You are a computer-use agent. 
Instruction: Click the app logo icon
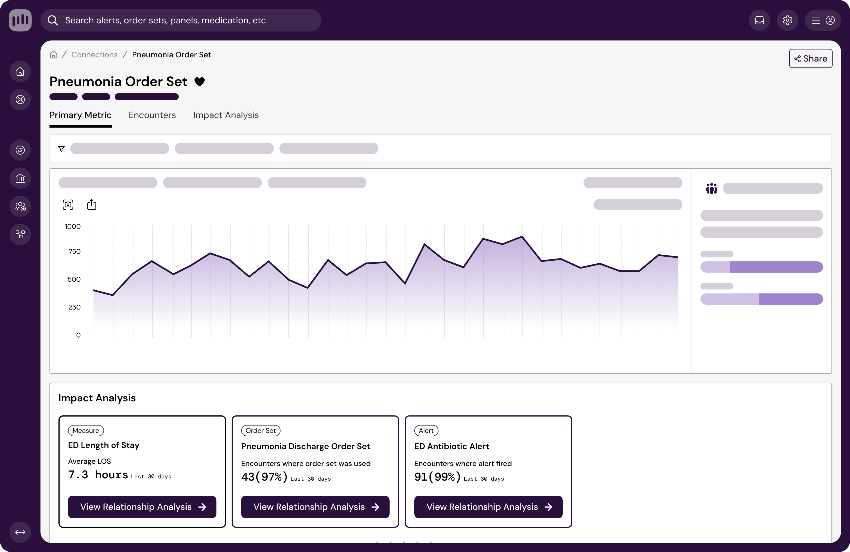pyautogui.click(x=20, y=20)
